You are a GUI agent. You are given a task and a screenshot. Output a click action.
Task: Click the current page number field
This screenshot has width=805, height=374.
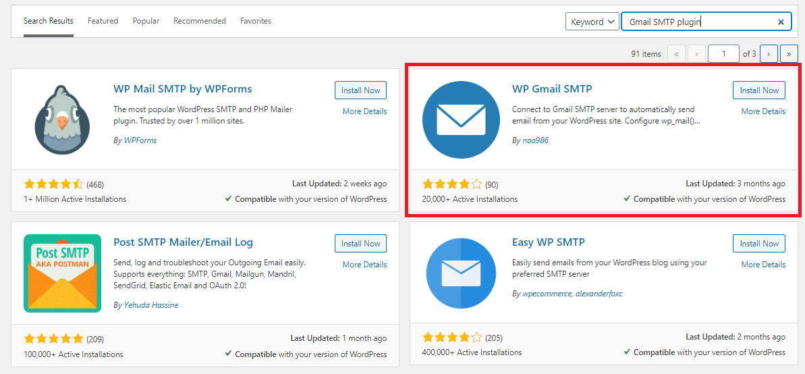click(x=723, y=53)
